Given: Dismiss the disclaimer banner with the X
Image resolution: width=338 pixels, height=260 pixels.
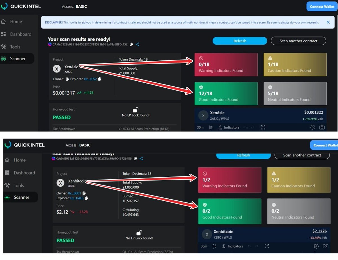Looking at the screenshot, I should (x=328, y=22).
